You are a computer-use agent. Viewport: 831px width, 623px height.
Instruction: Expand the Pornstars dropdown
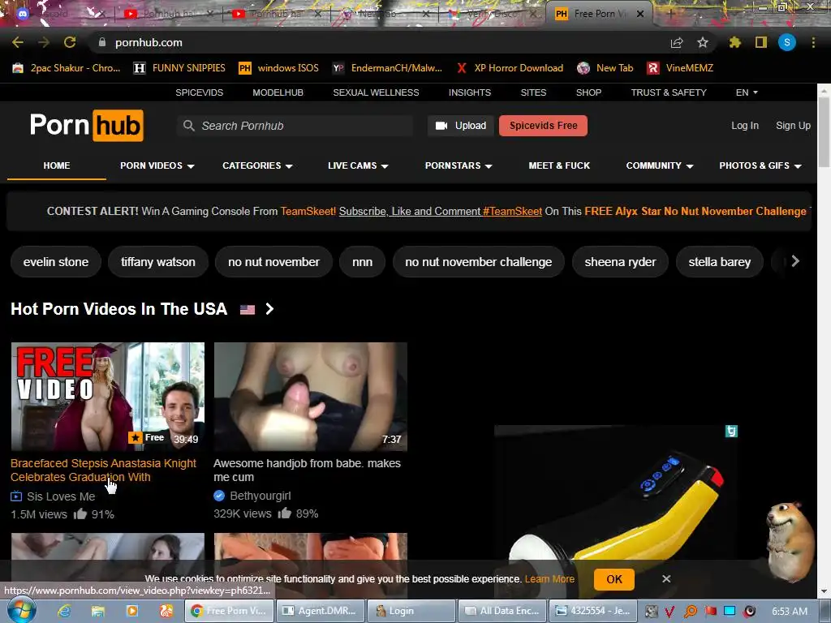pyautogui.click(x=459, y=165)
